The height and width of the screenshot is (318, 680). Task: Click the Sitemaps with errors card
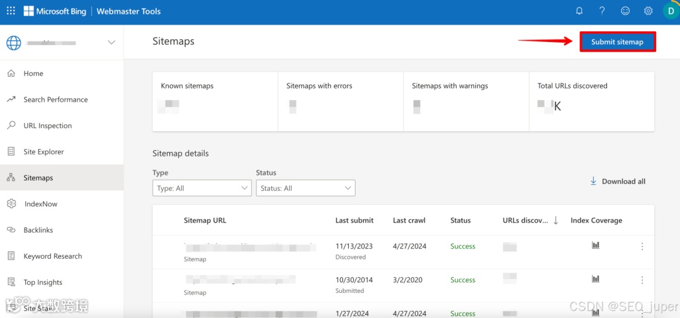point(341,102)
